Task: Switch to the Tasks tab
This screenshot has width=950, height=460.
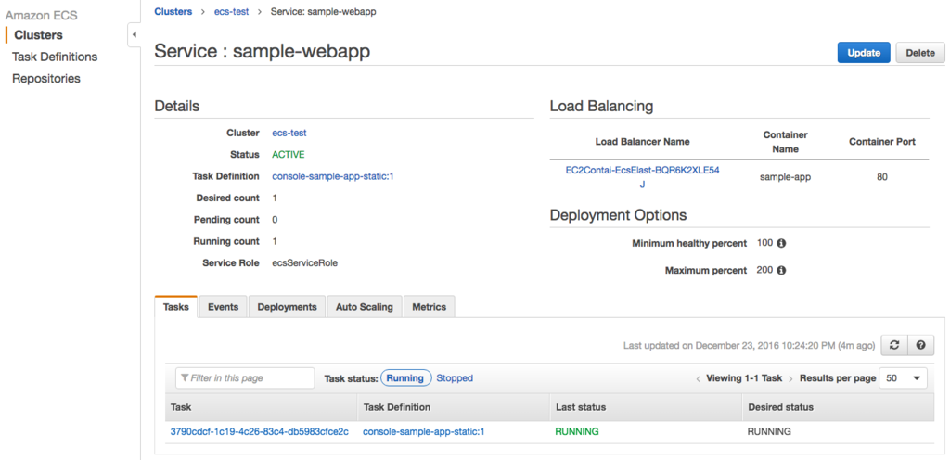Action: pos(176,307)
